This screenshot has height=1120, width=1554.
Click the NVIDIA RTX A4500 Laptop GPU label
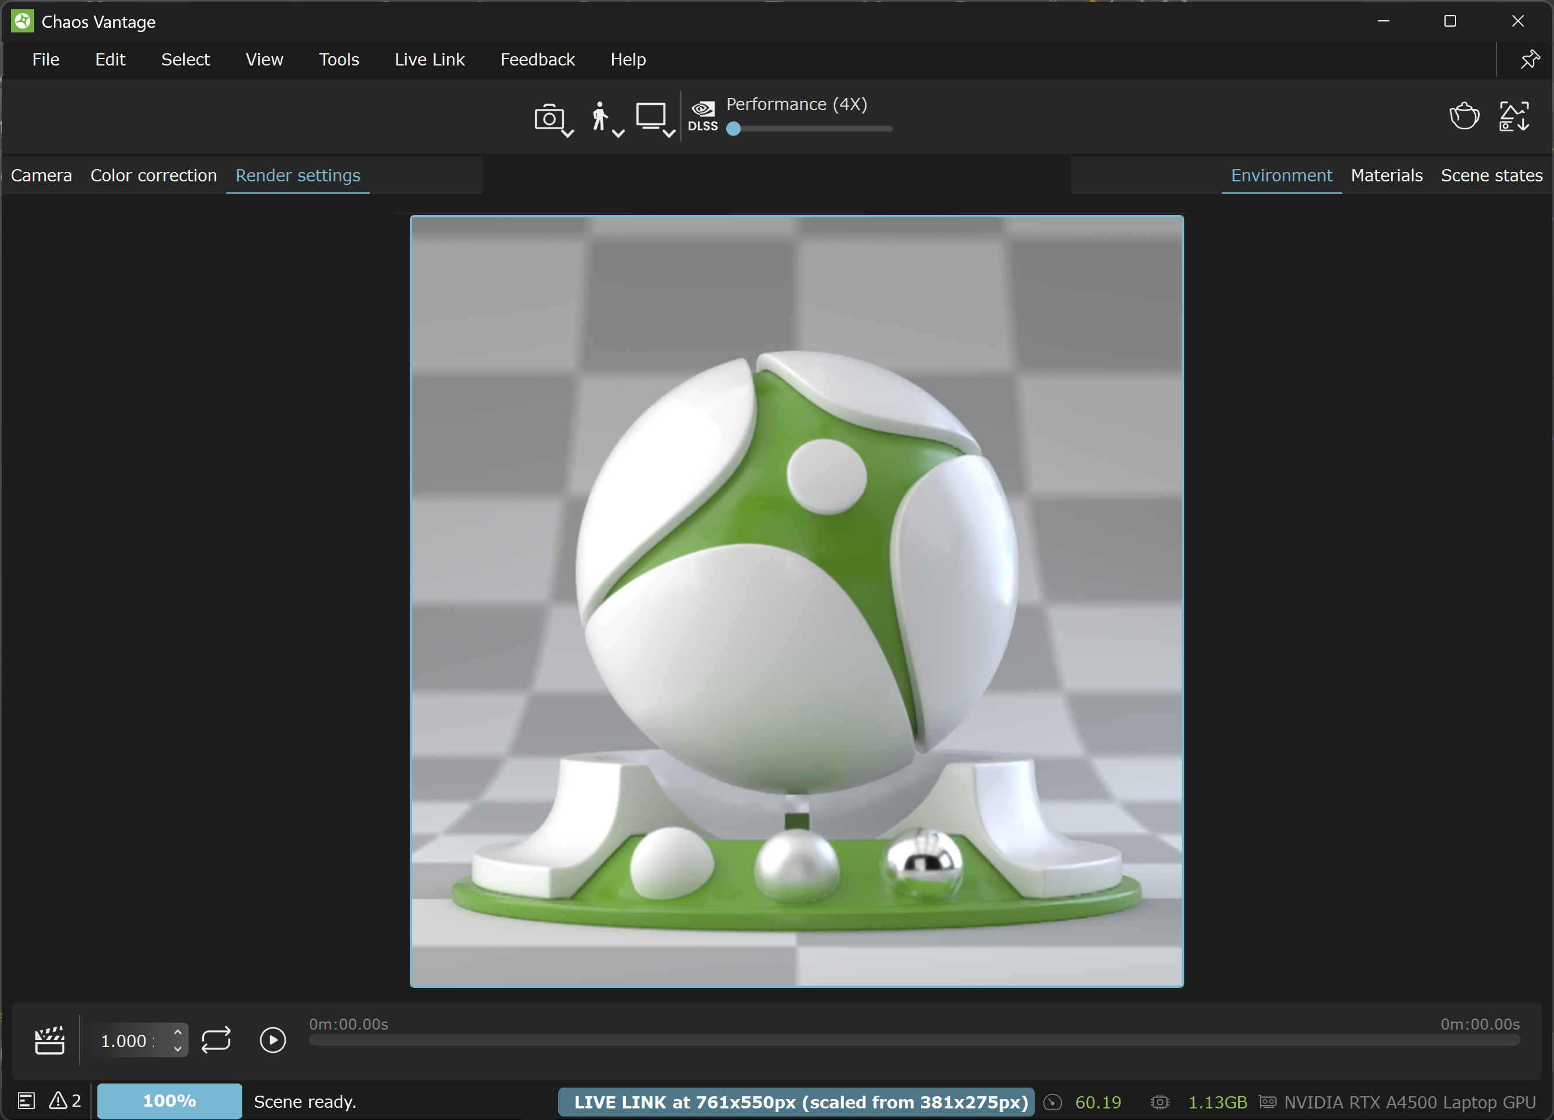(x=1410, y=1101)
